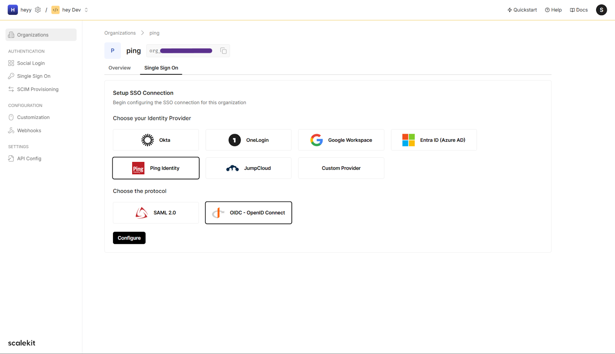Open the hey Dev environment switcher arrows

(86, 10)
